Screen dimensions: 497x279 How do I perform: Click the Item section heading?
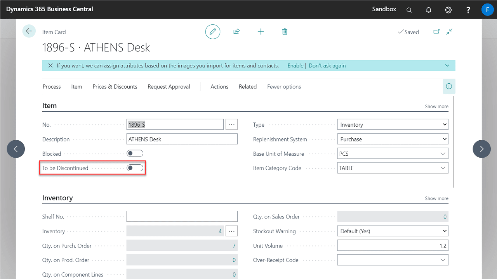tap(49, 105)
